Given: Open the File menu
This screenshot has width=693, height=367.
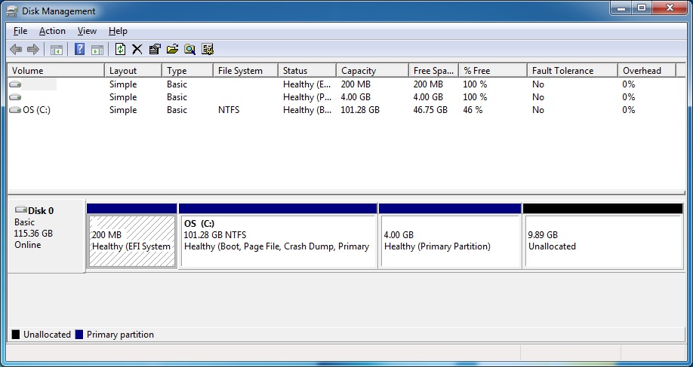Looking at the screenshot, I should (x=20, y=31).
